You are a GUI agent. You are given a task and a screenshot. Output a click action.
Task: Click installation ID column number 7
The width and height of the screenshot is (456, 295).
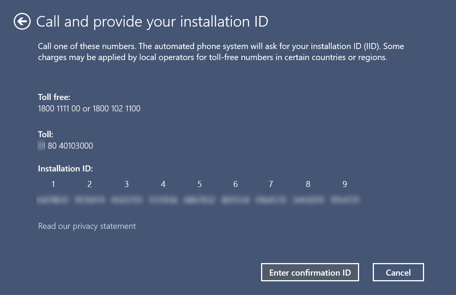pyautogui.click(x=271, y=184)
